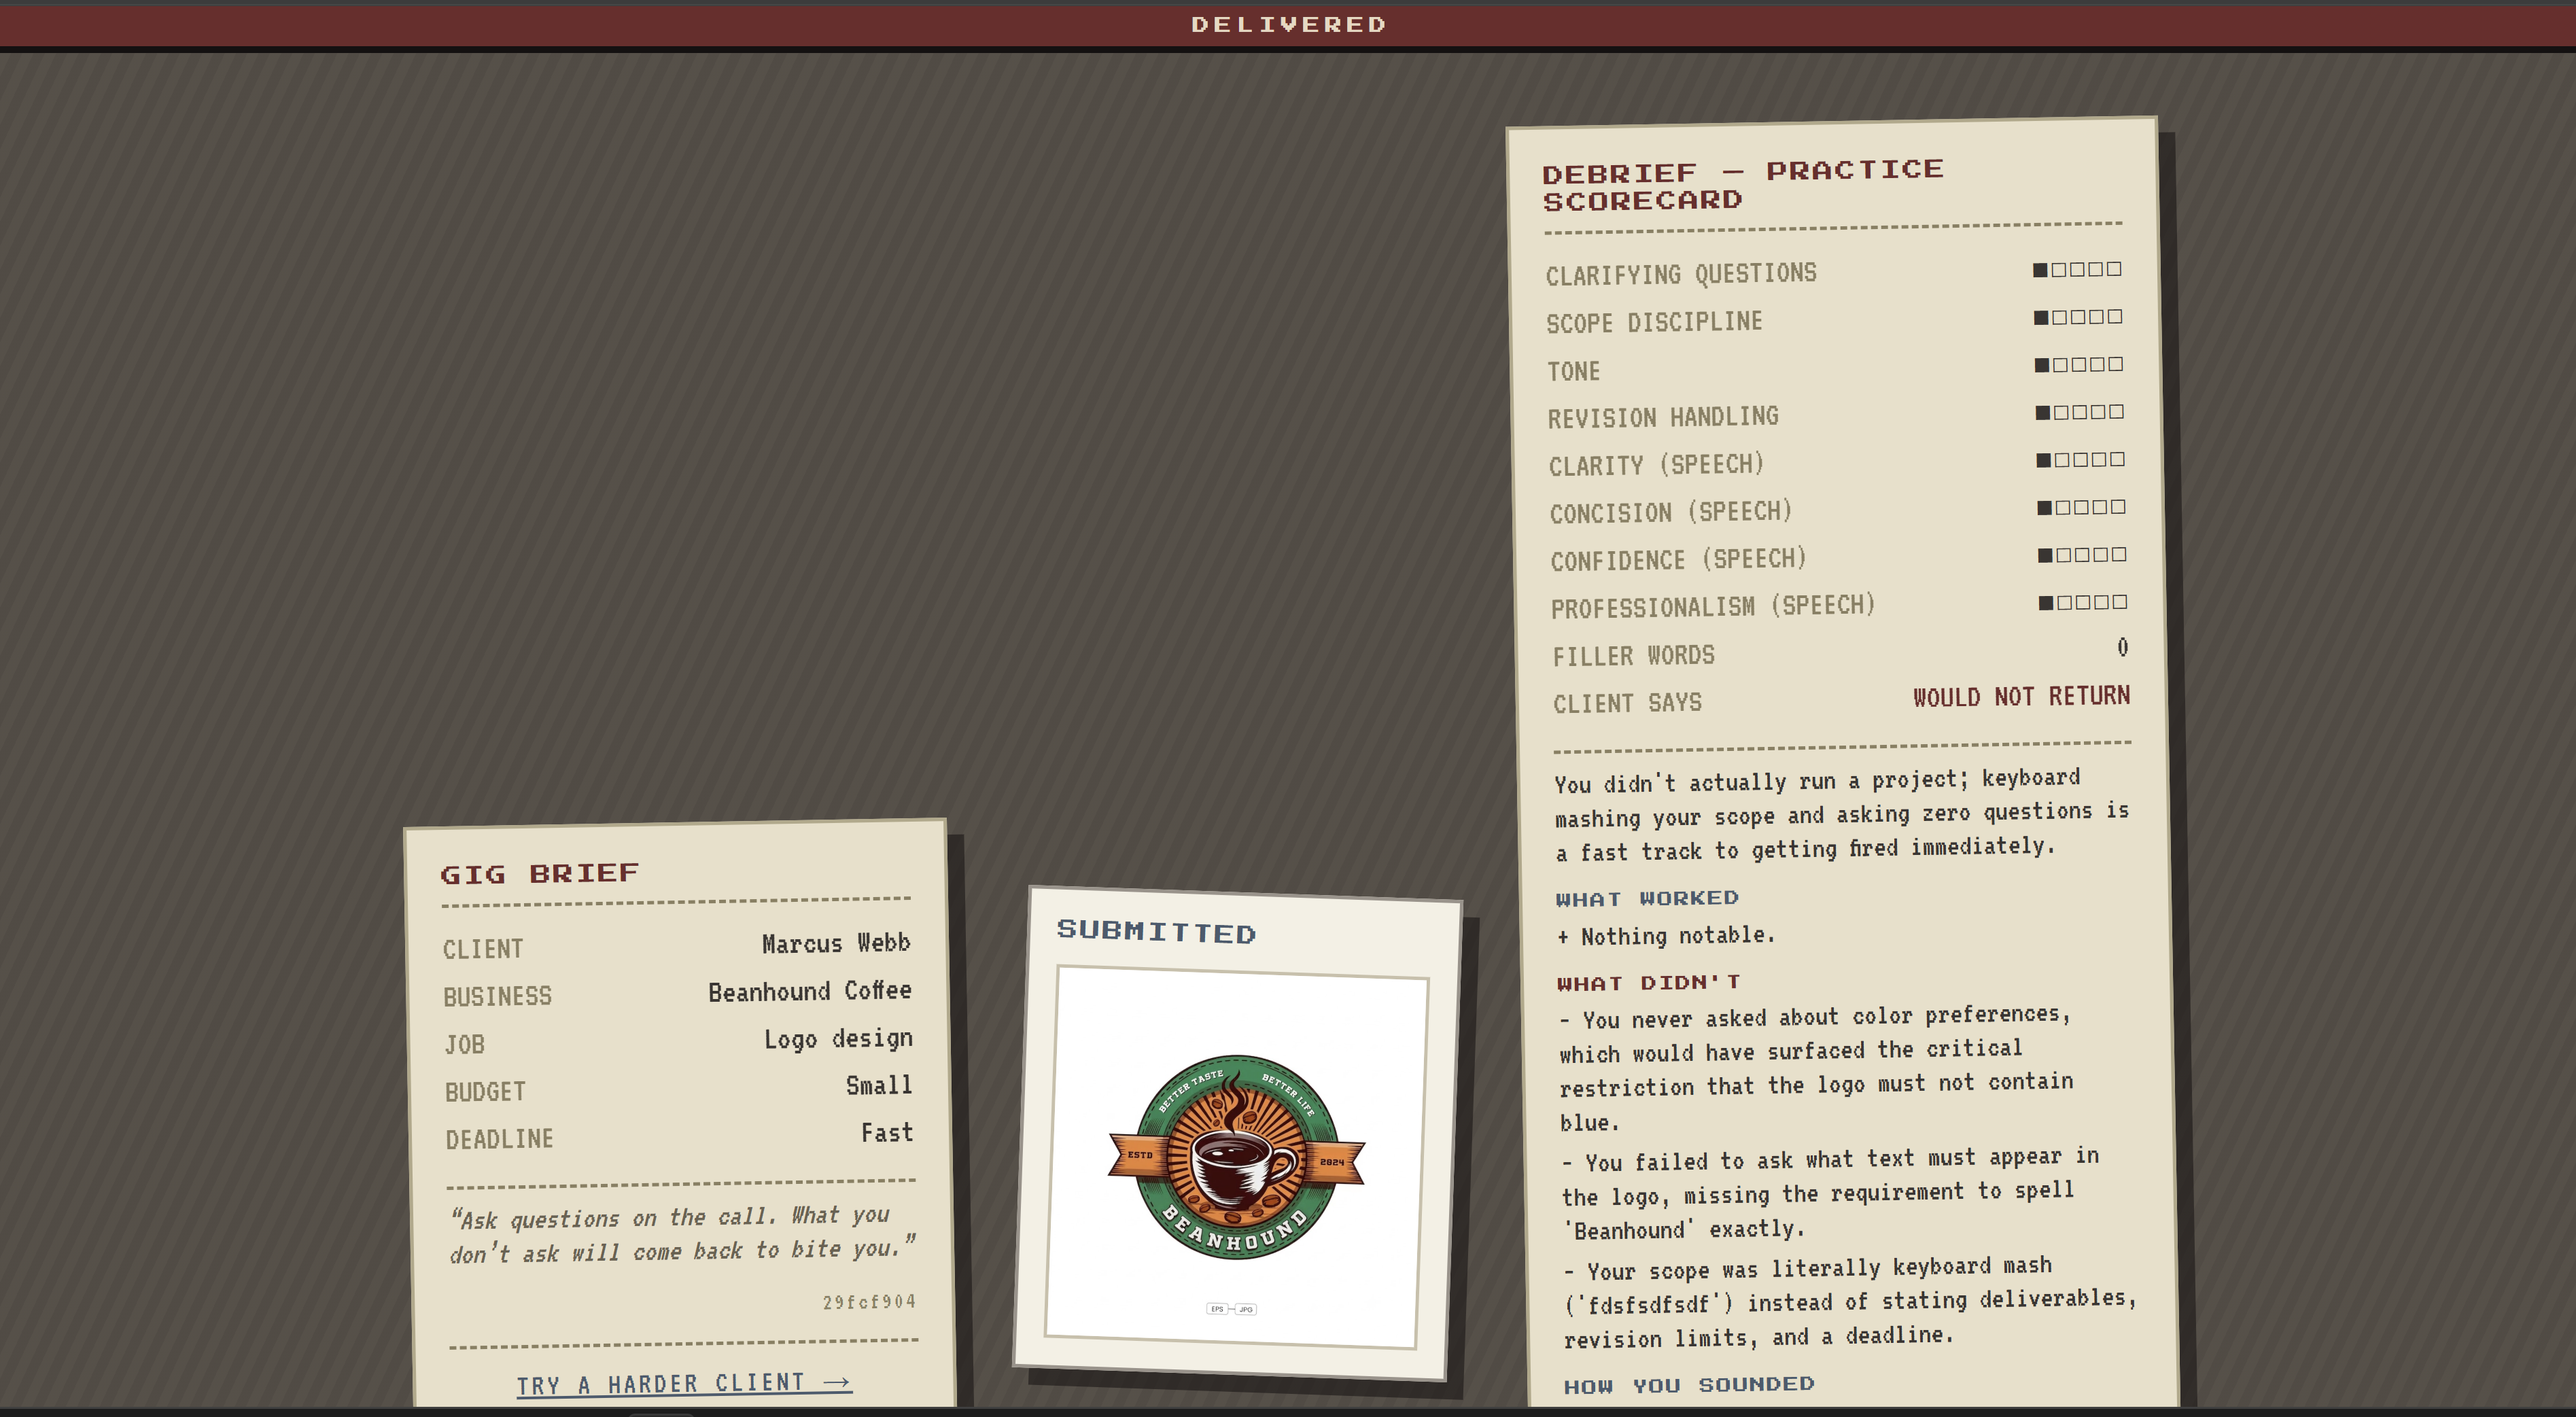Click the 'CLARIFYING QUESTIONS' score label
Viewport: 2576px width, 1417px height.
coord(1681,274)
